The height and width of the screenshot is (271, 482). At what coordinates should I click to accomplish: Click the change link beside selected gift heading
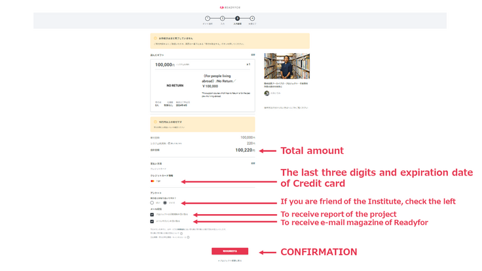pos(253,55)
